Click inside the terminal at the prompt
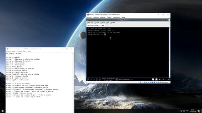Screen dimensions: 202x113 tap(105, 35)
